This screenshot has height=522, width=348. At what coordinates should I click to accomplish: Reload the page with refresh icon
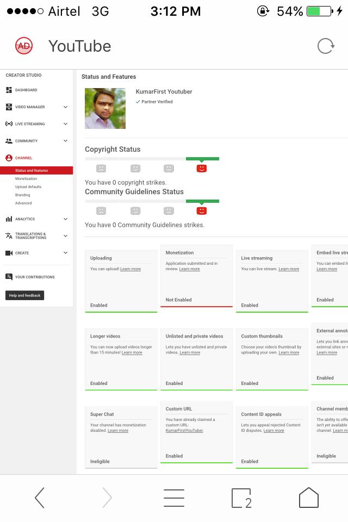point(326,46)
